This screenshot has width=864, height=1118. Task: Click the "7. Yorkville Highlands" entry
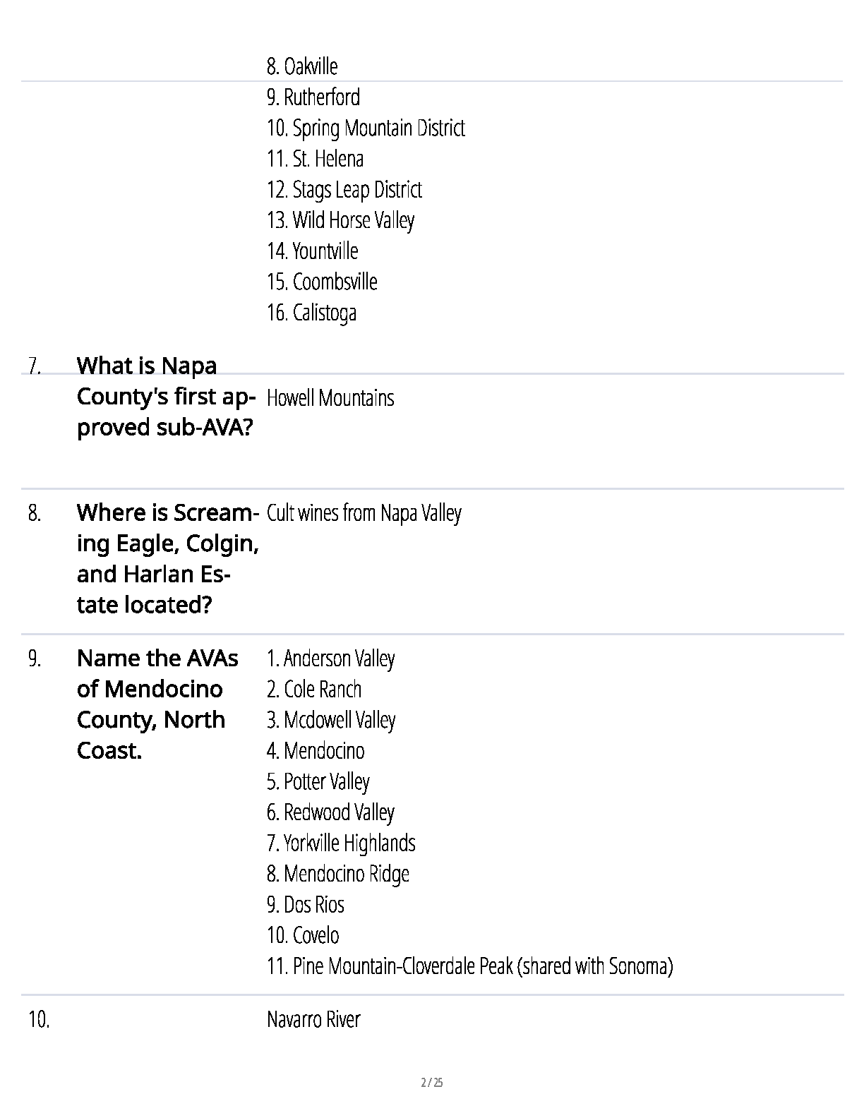coord(341,843)
